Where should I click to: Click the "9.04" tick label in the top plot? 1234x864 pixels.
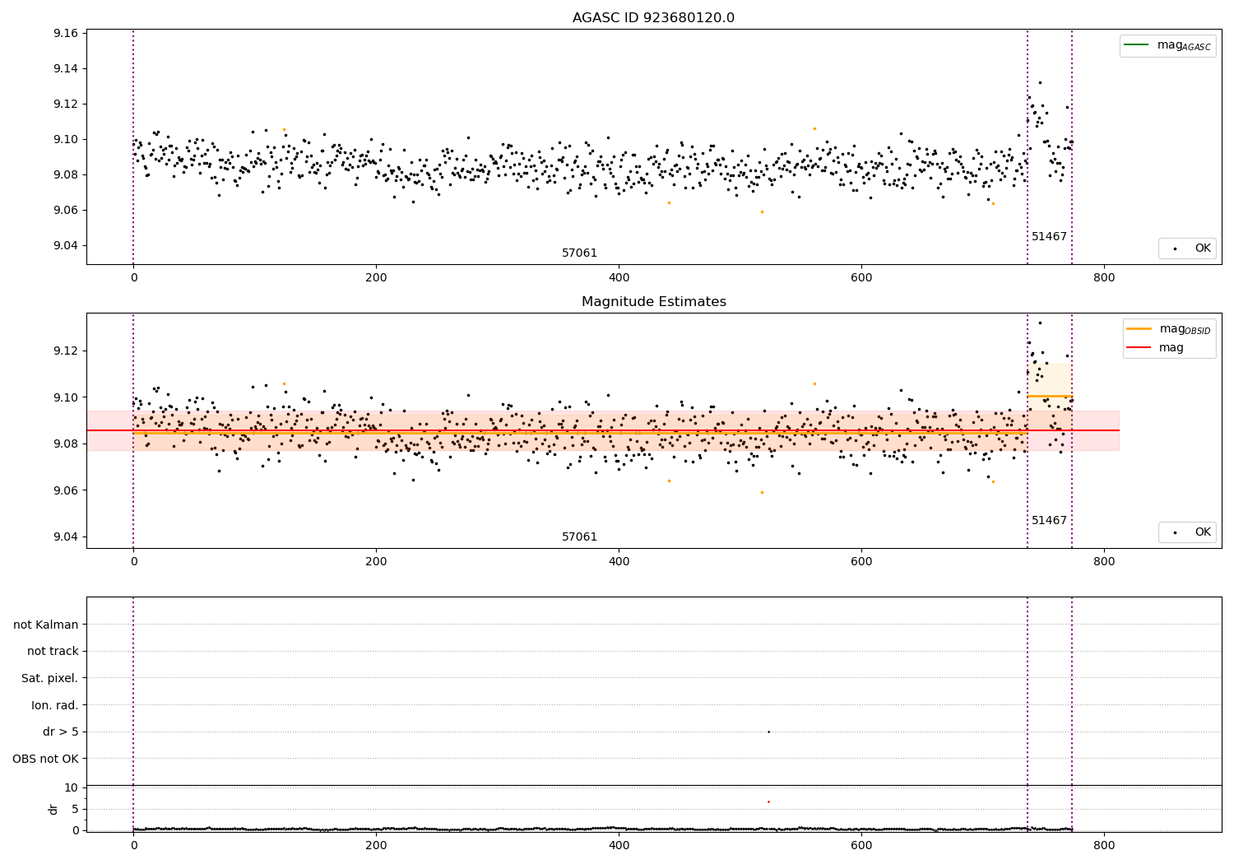pos(65,246)
